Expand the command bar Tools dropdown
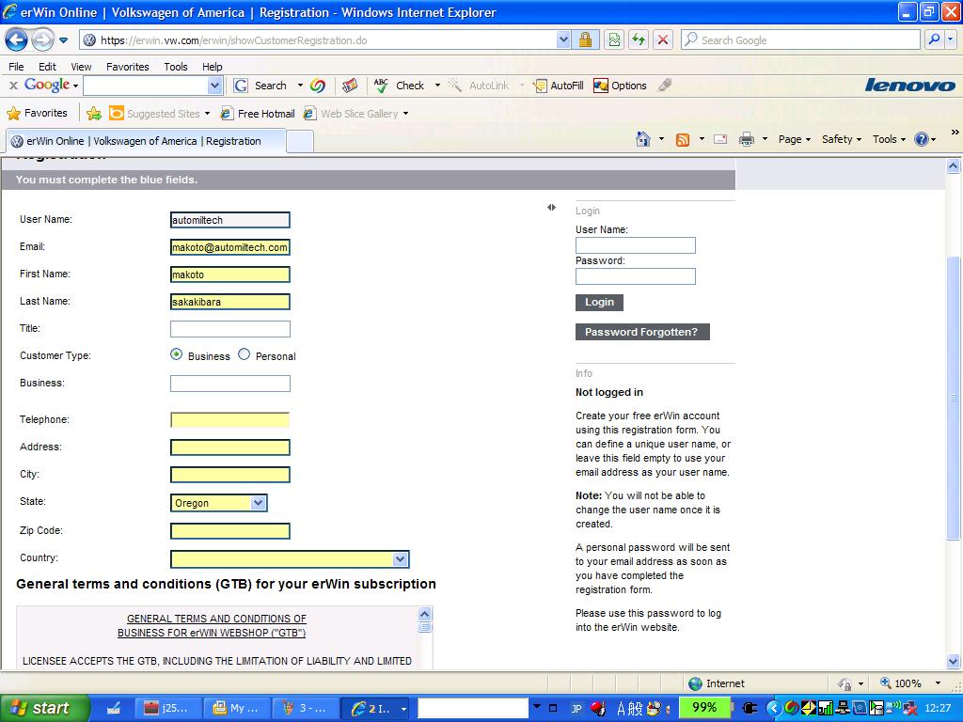 889,139
